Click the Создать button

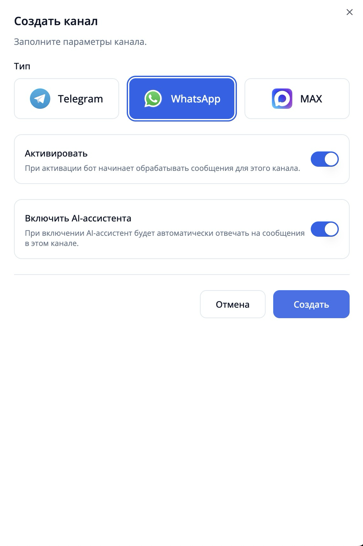311,304
